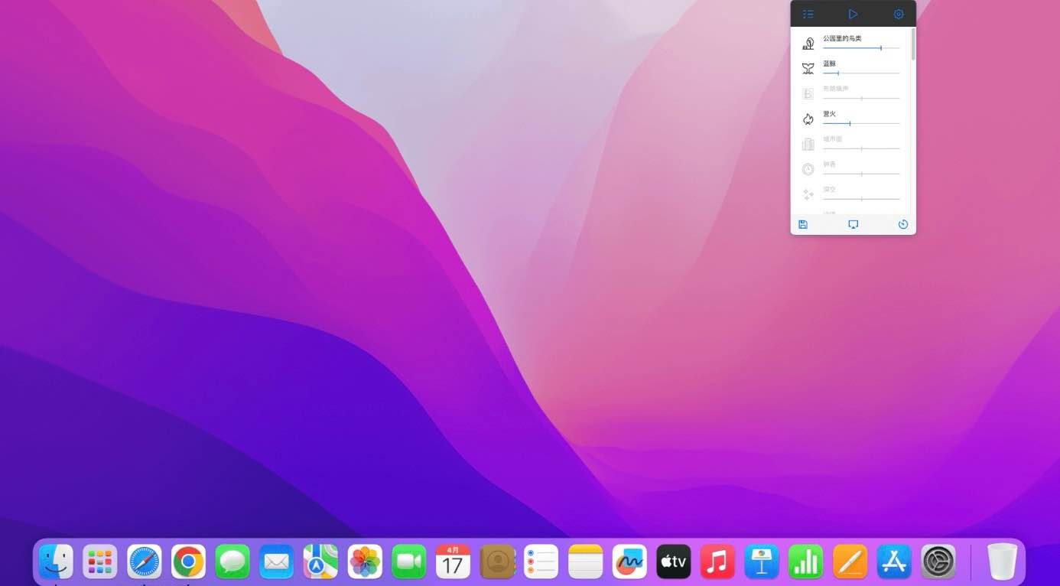Click the clock ticking sound icon

coord(808,169)
